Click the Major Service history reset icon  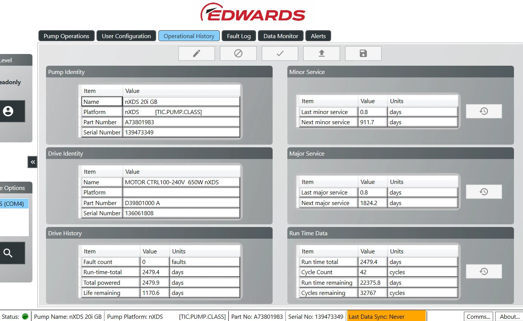click(x=484, y=192)
